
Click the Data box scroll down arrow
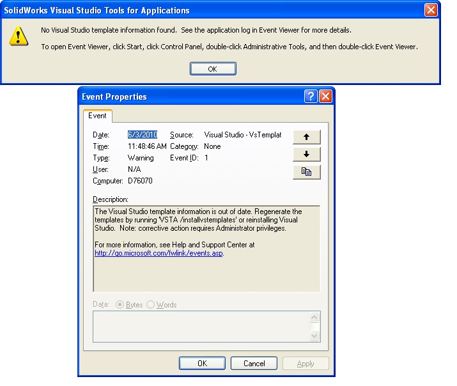point(314,336)
